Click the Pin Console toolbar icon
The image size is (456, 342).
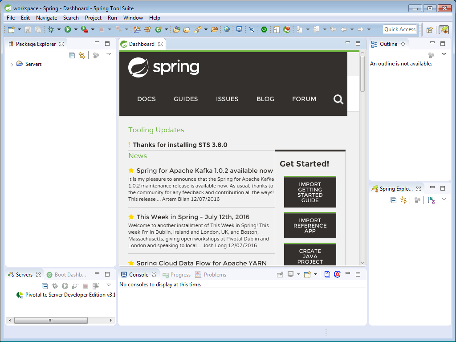click(x=280, y=274)
